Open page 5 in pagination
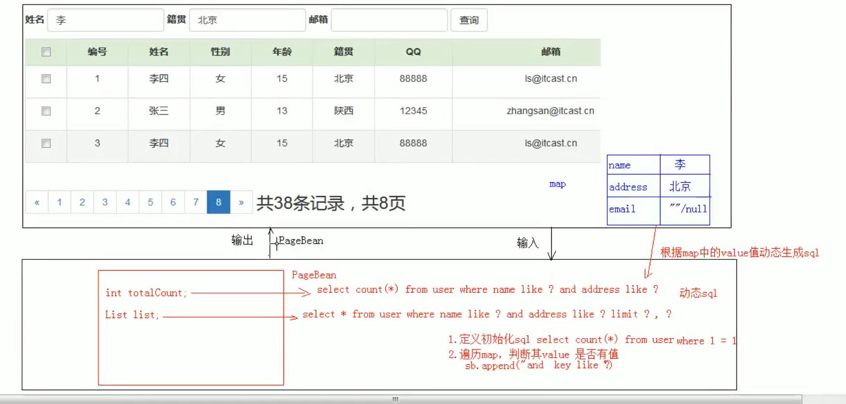The height and width of the screenshot is (404, 846). click(150, 202)
